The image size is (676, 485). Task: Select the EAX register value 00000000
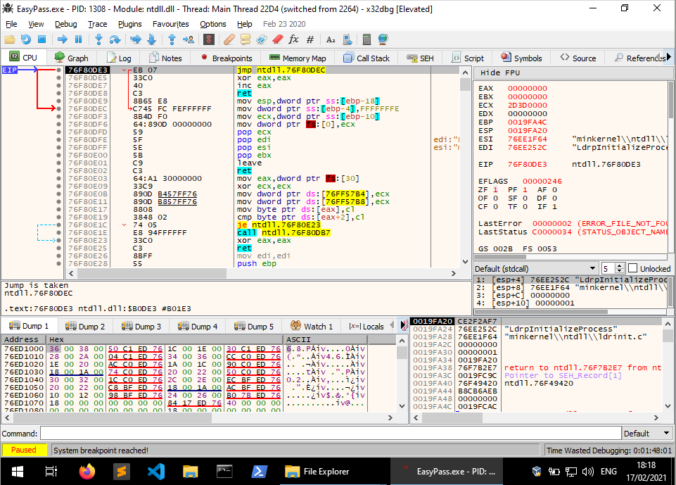point(527,88)
